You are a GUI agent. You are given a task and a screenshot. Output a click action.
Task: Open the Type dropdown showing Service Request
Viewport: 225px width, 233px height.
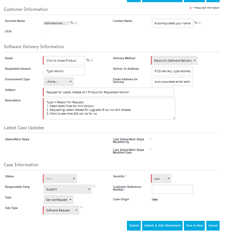[58, 200]
